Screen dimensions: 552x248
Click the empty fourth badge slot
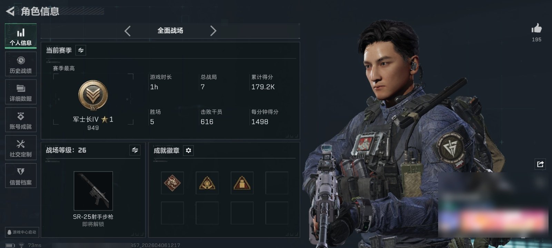[277, 183]
